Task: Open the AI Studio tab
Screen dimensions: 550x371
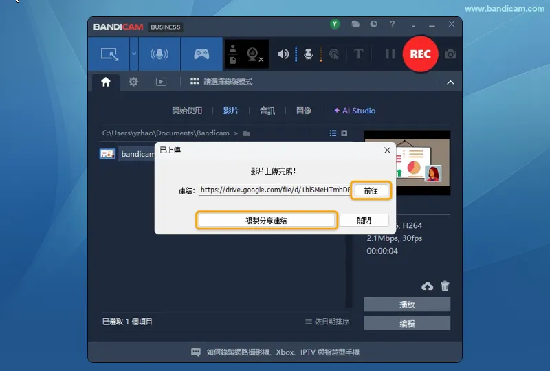Action: pyautogui.click(x=355, y=111)
